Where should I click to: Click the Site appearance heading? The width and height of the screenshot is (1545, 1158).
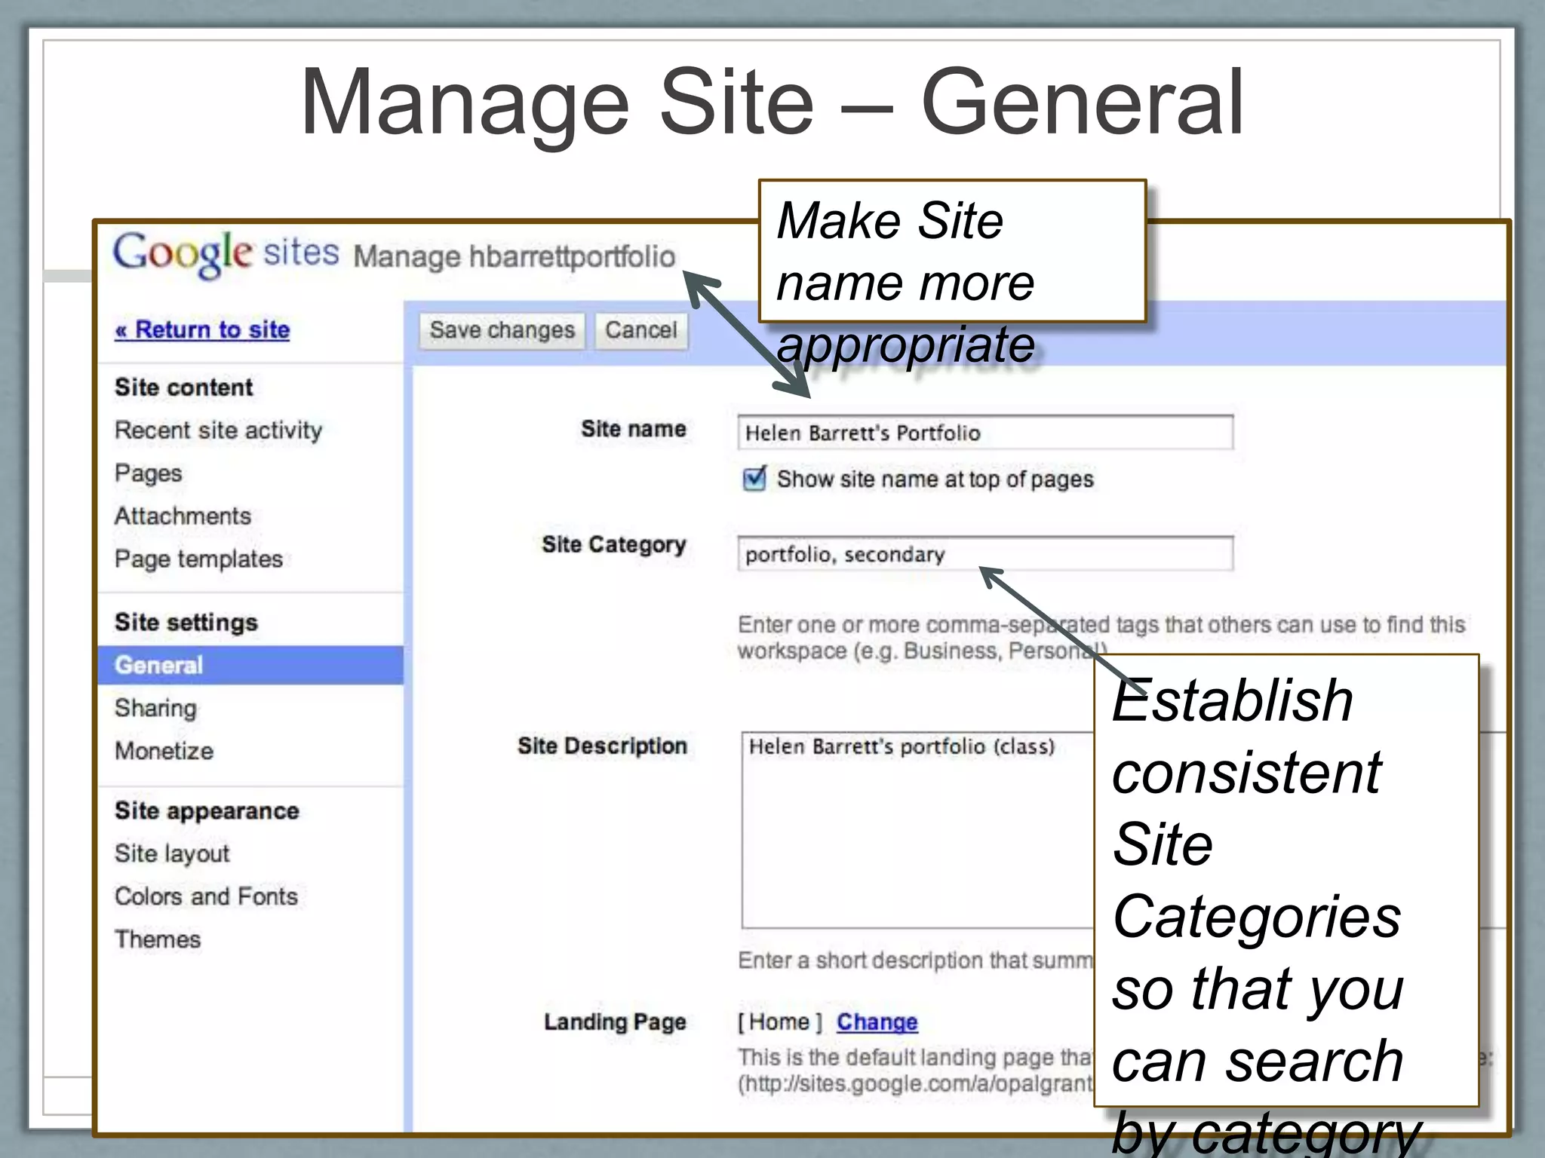[207, 811]
